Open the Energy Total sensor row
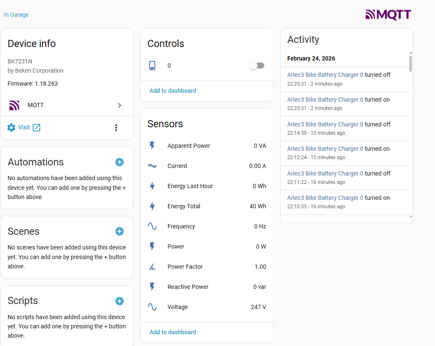The image size is (435, 346). [x=207, y=206]
